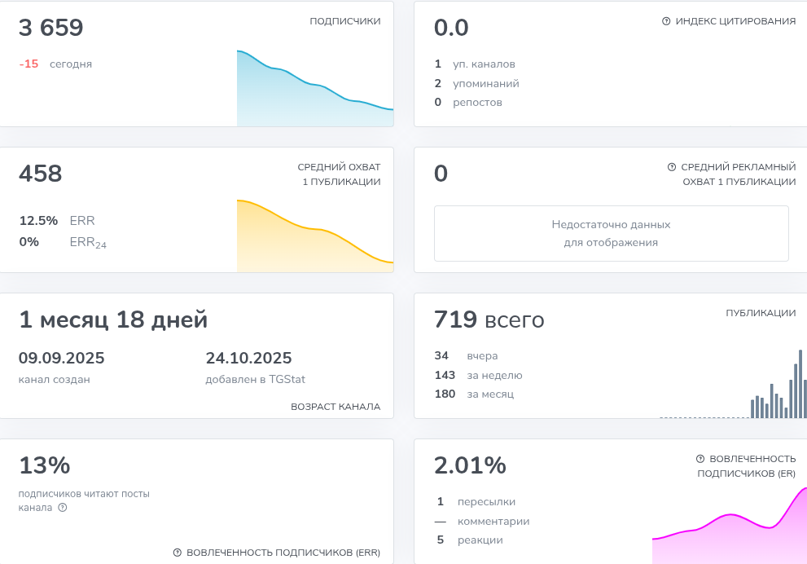Select the ВОЗРАСТ КАНАЛА label

[336, 407]
